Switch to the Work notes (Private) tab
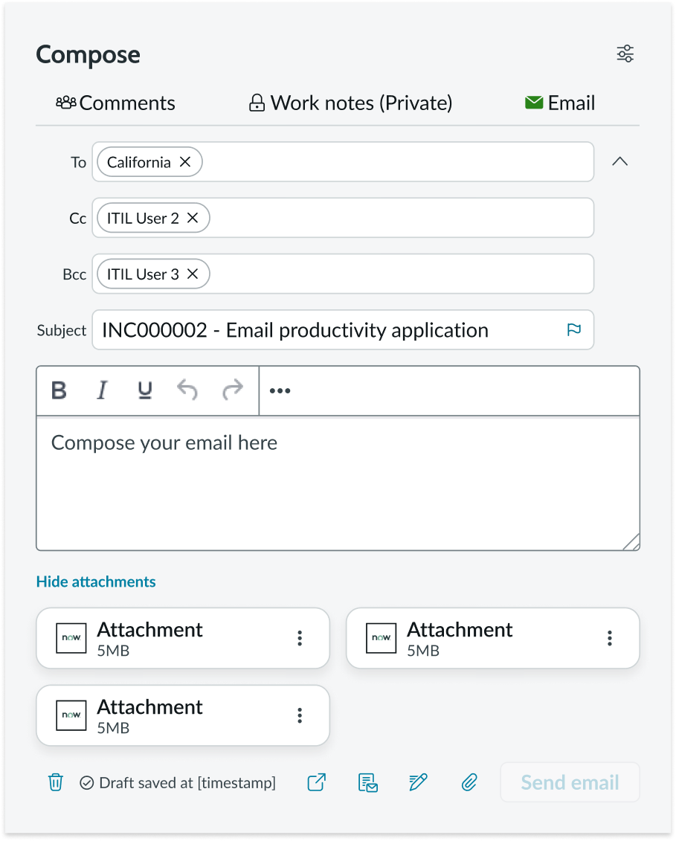The width and height of the screenshot is (676, 841). click(350, 103)
